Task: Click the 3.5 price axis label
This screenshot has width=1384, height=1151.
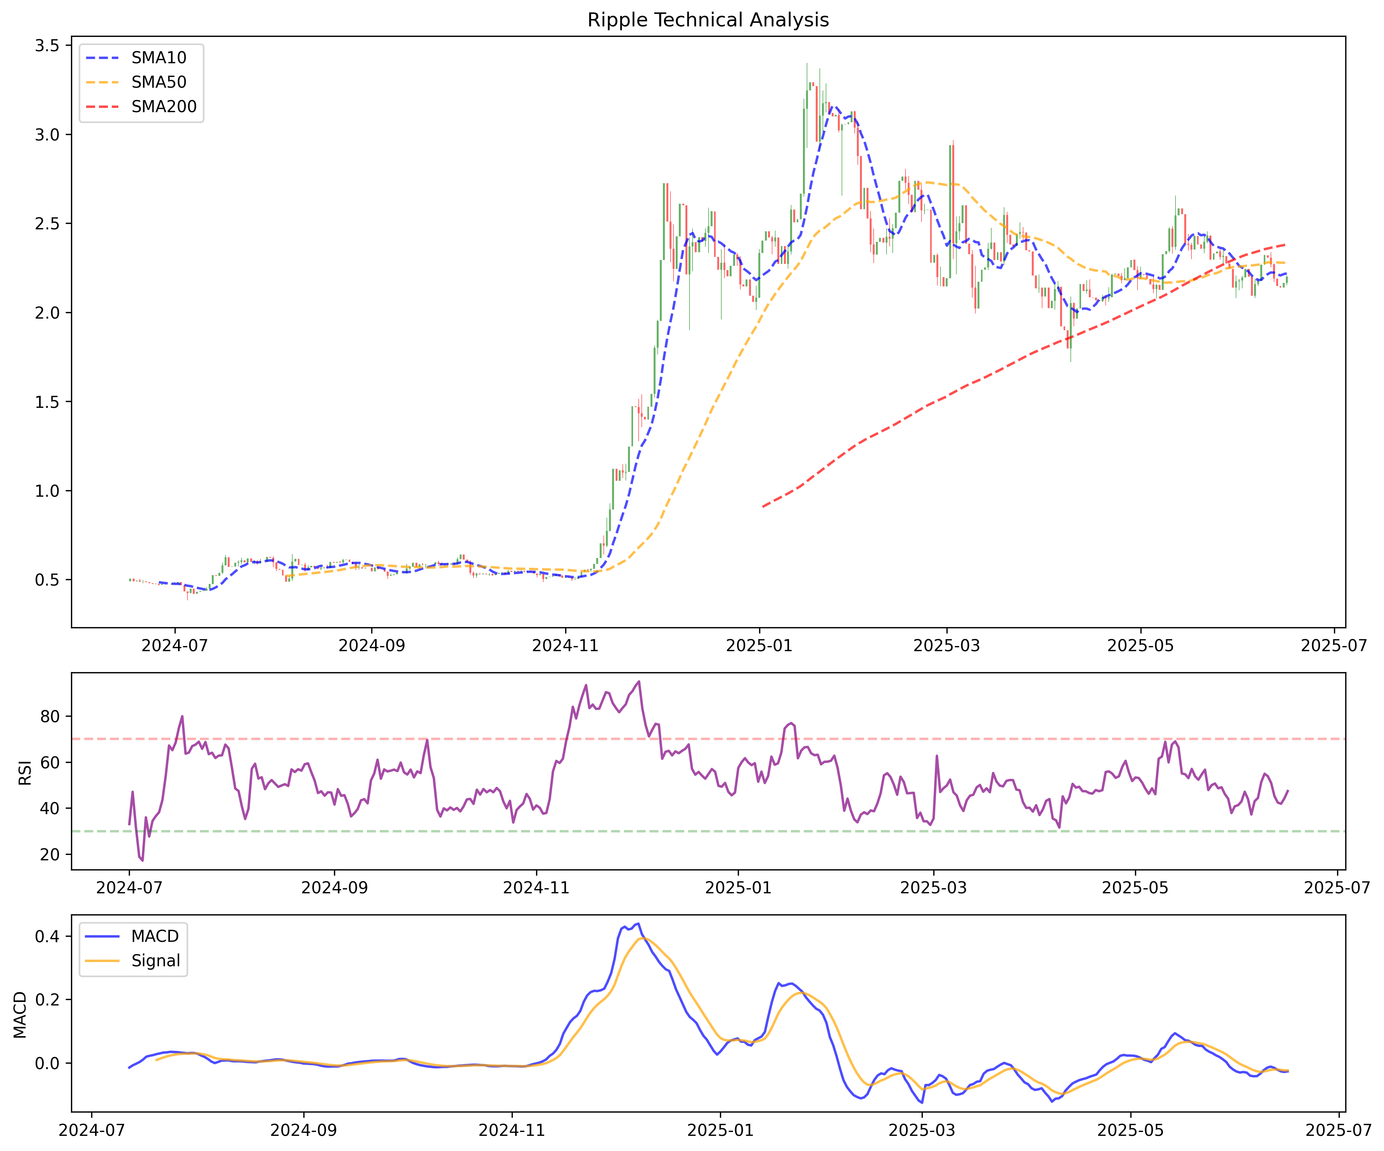Action: click(47, 45)
